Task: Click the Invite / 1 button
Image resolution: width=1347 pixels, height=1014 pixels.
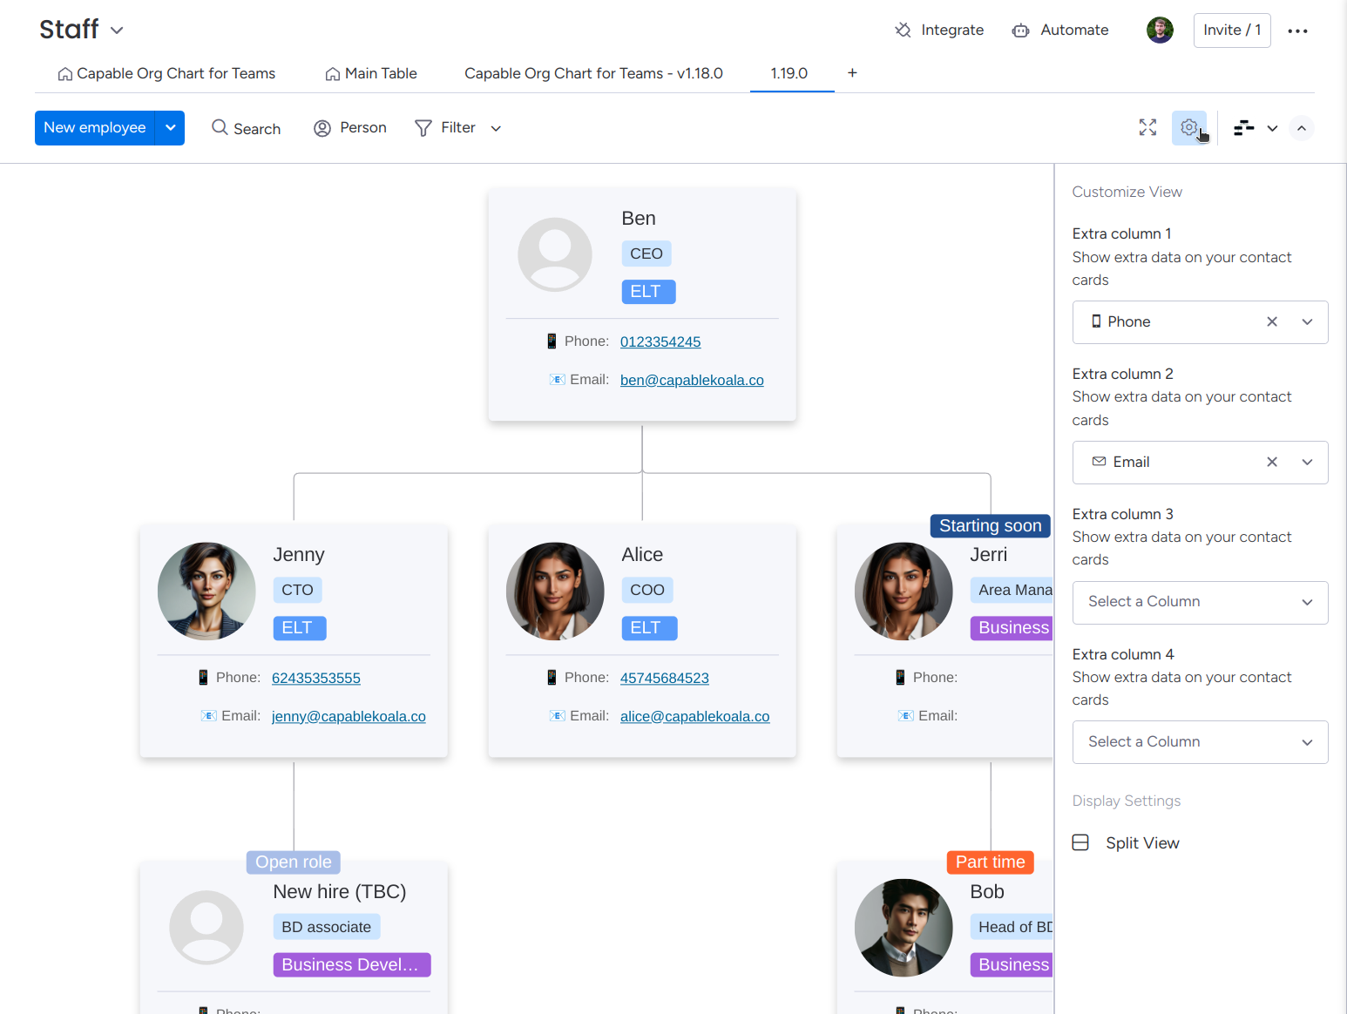Action: pyautogui.click(x=1232, y=30)
